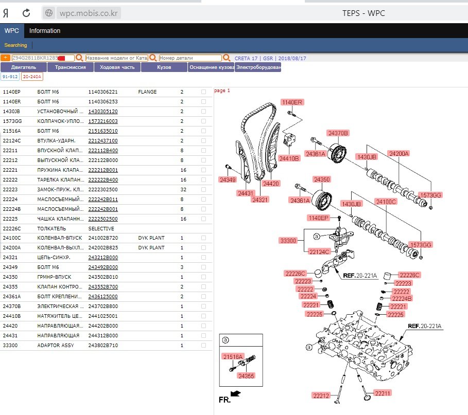Check the box for row 33300

[x=203, y=345]
